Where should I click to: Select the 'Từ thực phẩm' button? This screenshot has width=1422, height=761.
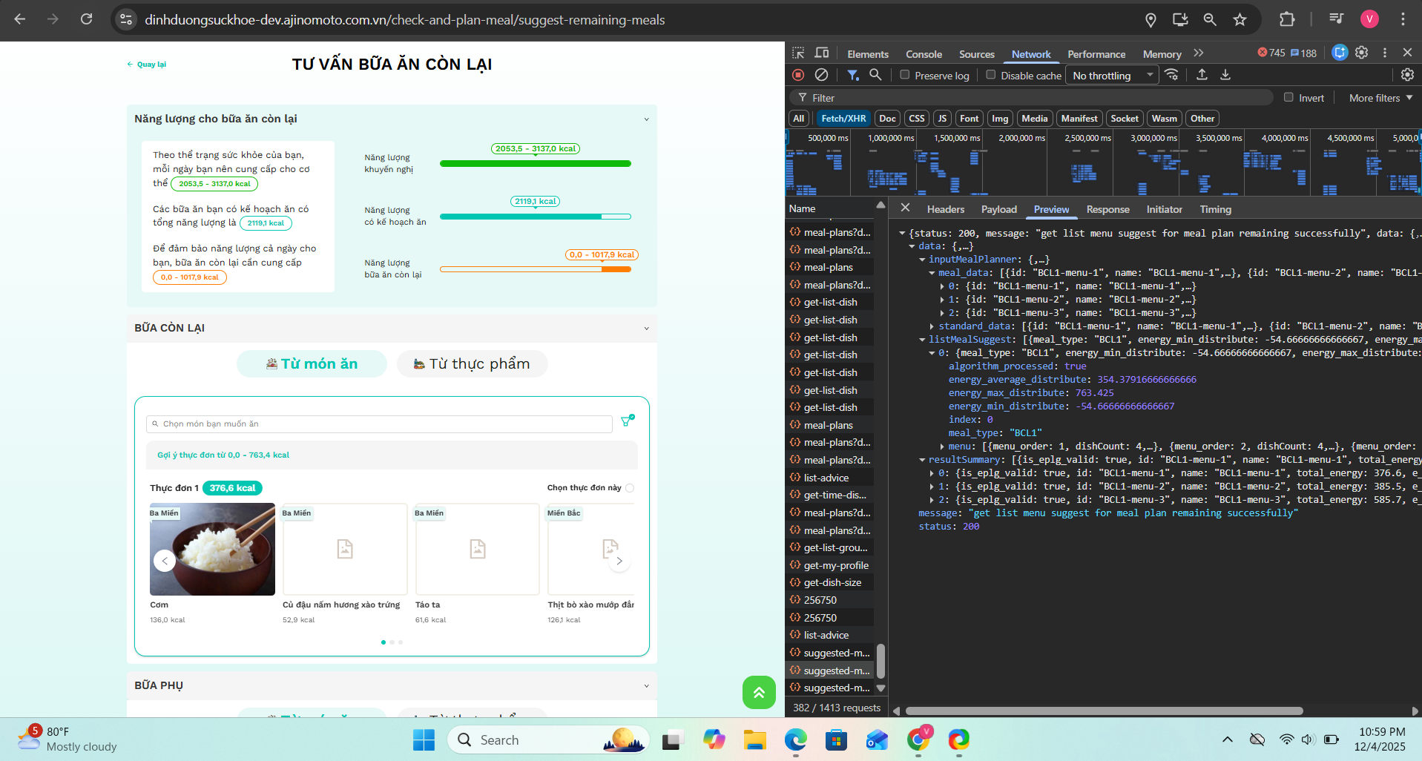472,363
